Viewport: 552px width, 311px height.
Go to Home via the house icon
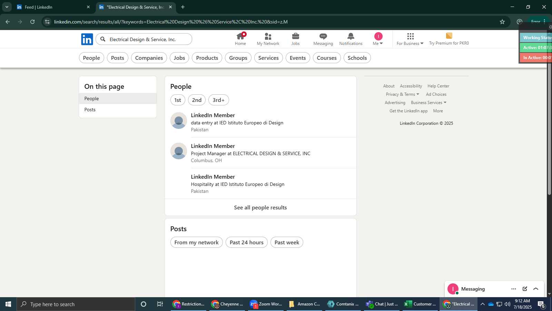click(240, 39)
